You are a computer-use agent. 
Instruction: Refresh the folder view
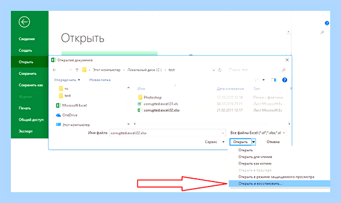tap(220, 70)
